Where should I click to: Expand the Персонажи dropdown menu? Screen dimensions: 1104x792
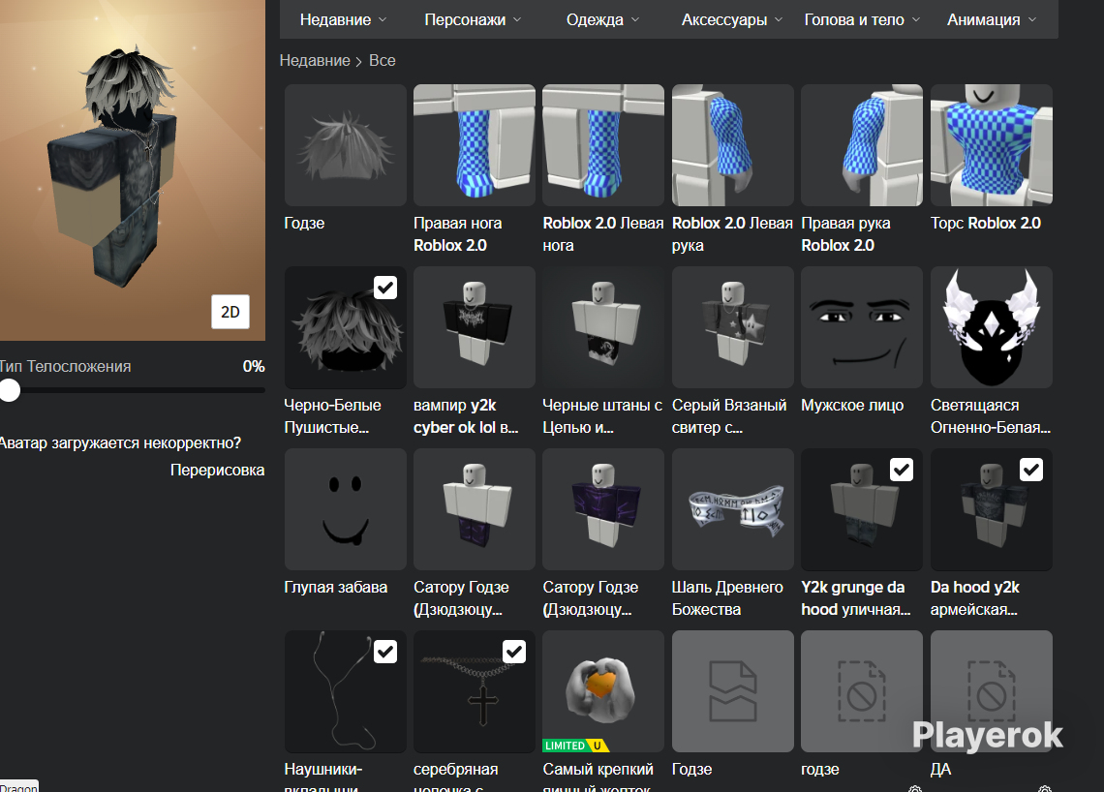[473, 19]
